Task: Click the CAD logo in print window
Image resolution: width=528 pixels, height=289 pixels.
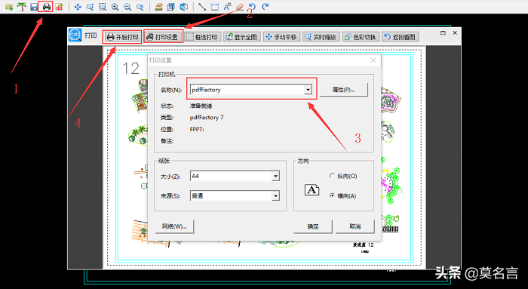Action: 75,35
